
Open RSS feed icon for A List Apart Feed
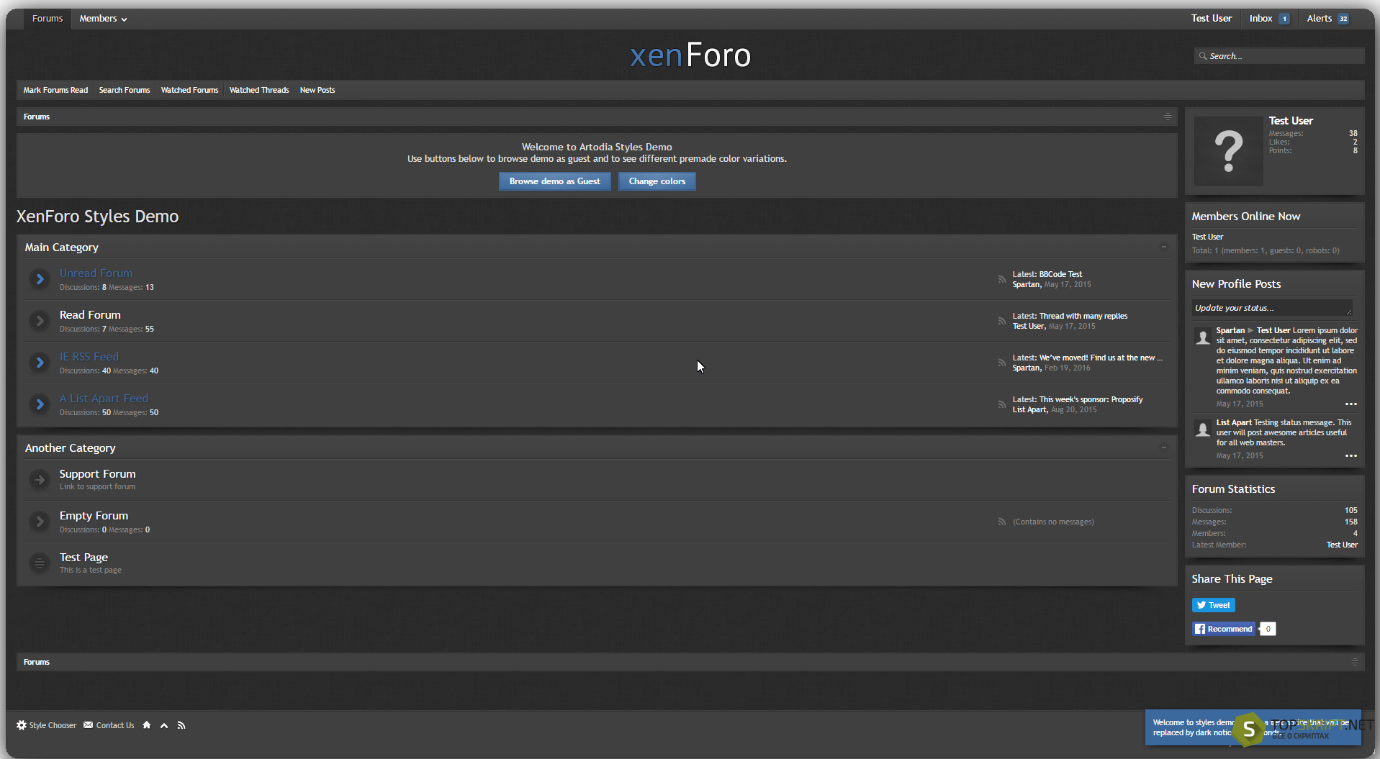[1001, 404]
